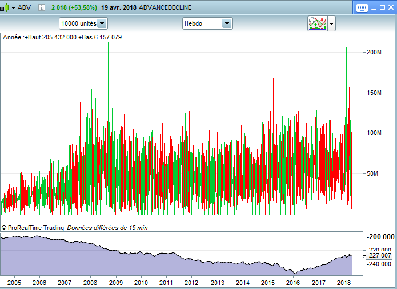Open the arrow next to the indicator icon

pos(332,23)
